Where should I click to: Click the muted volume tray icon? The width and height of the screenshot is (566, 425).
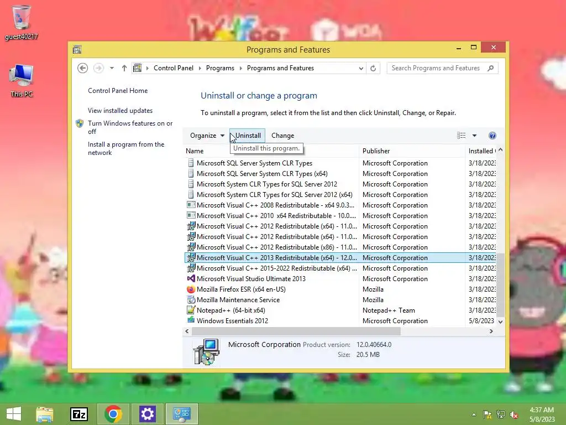pos(514,414)
